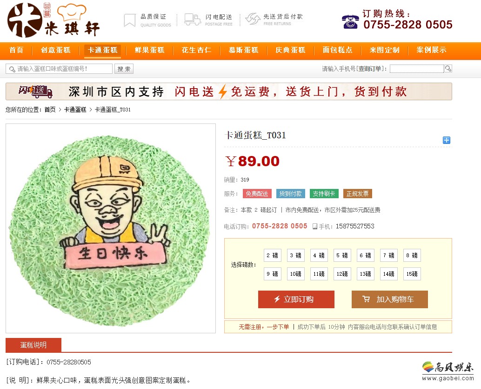
Task: Click the free returns arrows icon
Action: 253,19
